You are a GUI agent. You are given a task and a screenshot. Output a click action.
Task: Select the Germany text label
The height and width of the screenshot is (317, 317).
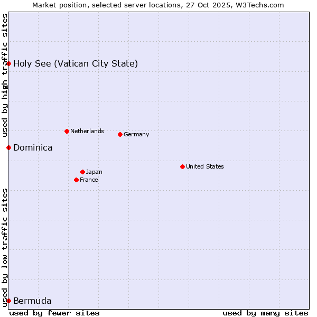(x=136, y=135)
